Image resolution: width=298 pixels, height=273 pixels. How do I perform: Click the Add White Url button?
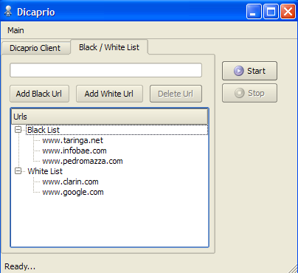tap(109, 94)
